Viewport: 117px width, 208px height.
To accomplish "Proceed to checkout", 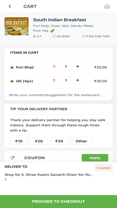I will tap(59, 201).
